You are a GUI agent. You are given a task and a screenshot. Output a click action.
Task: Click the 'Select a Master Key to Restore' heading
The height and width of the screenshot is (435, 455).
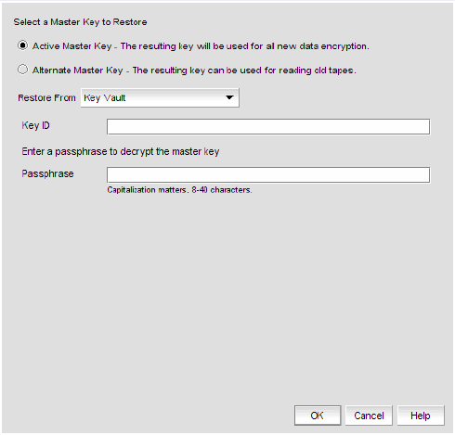pos(80,22)
